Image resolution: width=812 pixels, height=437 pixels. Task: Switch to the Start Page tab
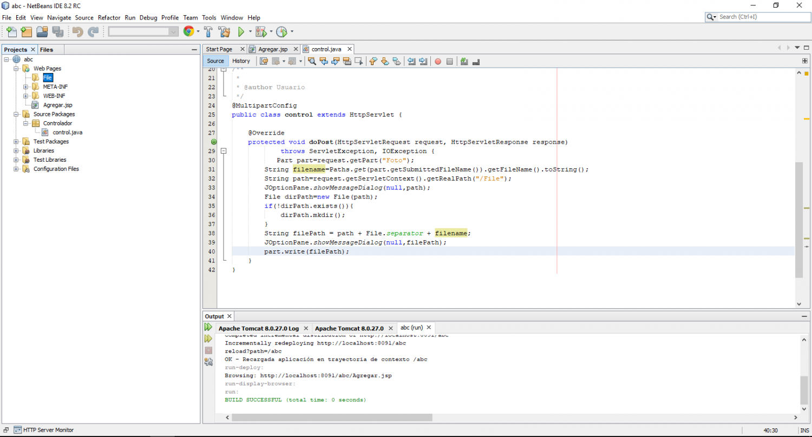219,49
